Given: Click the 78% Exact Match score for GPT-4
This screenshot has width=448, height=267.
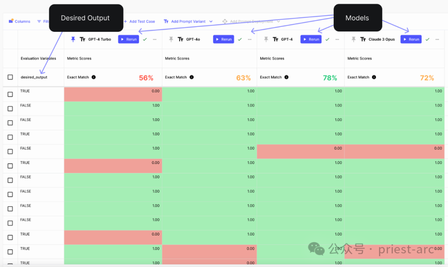Looking at the screenshot, I should coord(330,78).
